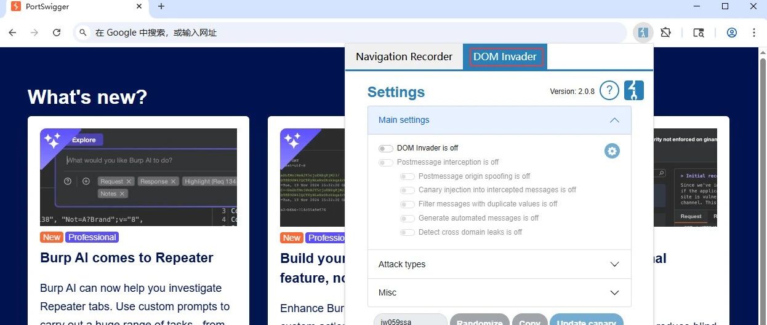Click the sparkle icon on Burp AI thumbnail
This screenshot has height=325, width=767.
[53, 142]
